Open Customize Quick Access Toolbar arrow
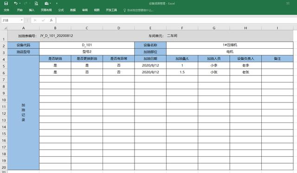 pyautogui.click(x=57, y=3)
